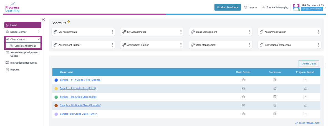Click the School Administrator role badge

312,9
